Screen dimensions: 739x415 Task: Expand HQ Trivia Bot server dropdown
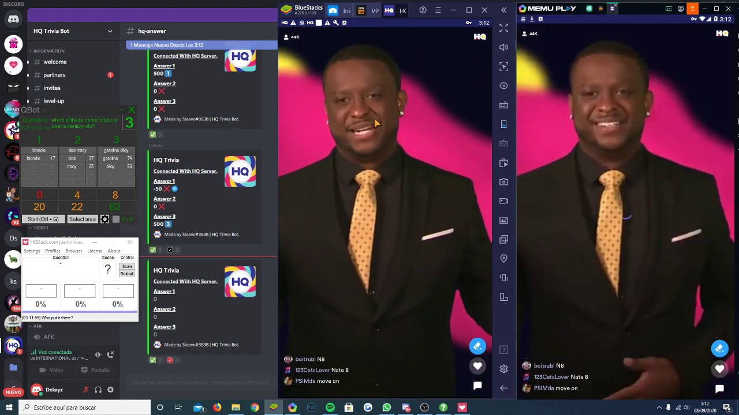click(x=110, y=31)
